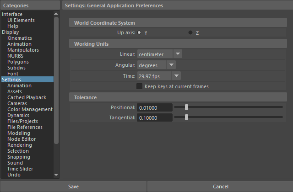
Task: Open the Linear units dropdown
Action: pyautogui.click(x=160, y=54)
